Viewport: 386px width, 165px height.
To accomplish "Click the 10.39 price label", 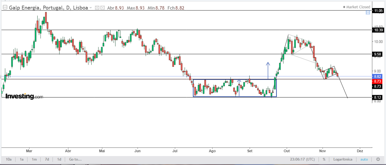I will (378, 30).
